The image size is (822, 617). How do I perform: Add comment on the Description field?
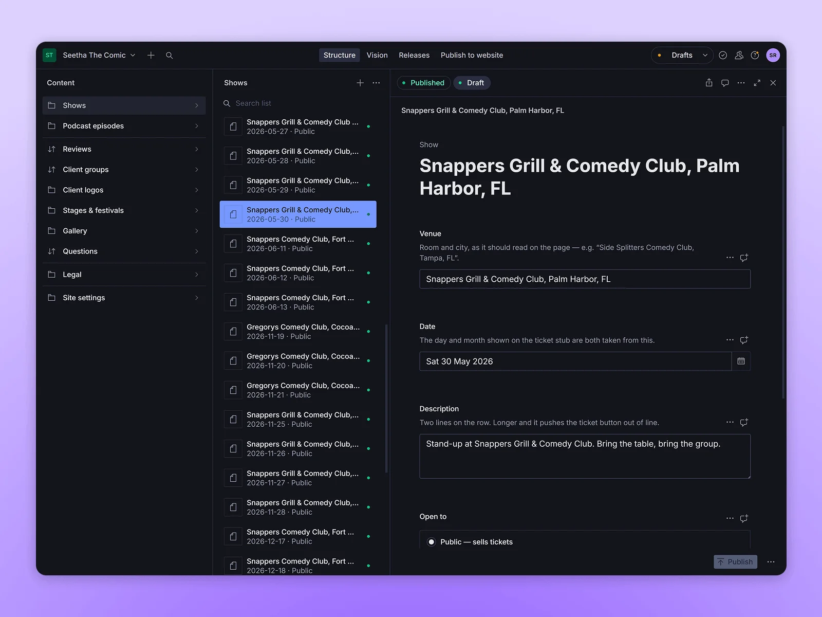point(744,423)
